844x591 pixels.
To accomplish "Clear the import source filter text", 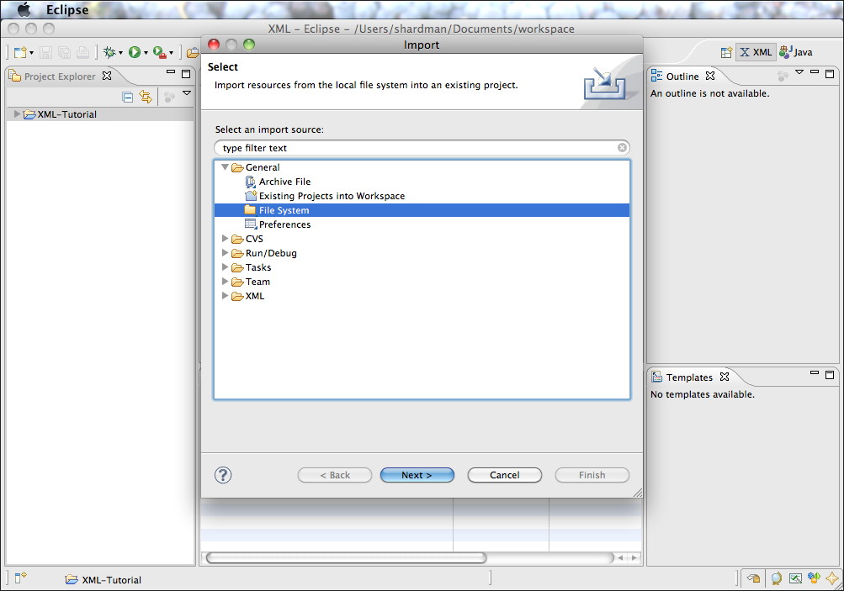I will [x=622, y=147].
